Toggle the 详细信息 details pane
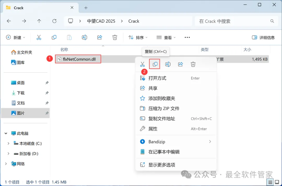Image resolution: width=282 pixels, height=186 pixels. point(263,37)
